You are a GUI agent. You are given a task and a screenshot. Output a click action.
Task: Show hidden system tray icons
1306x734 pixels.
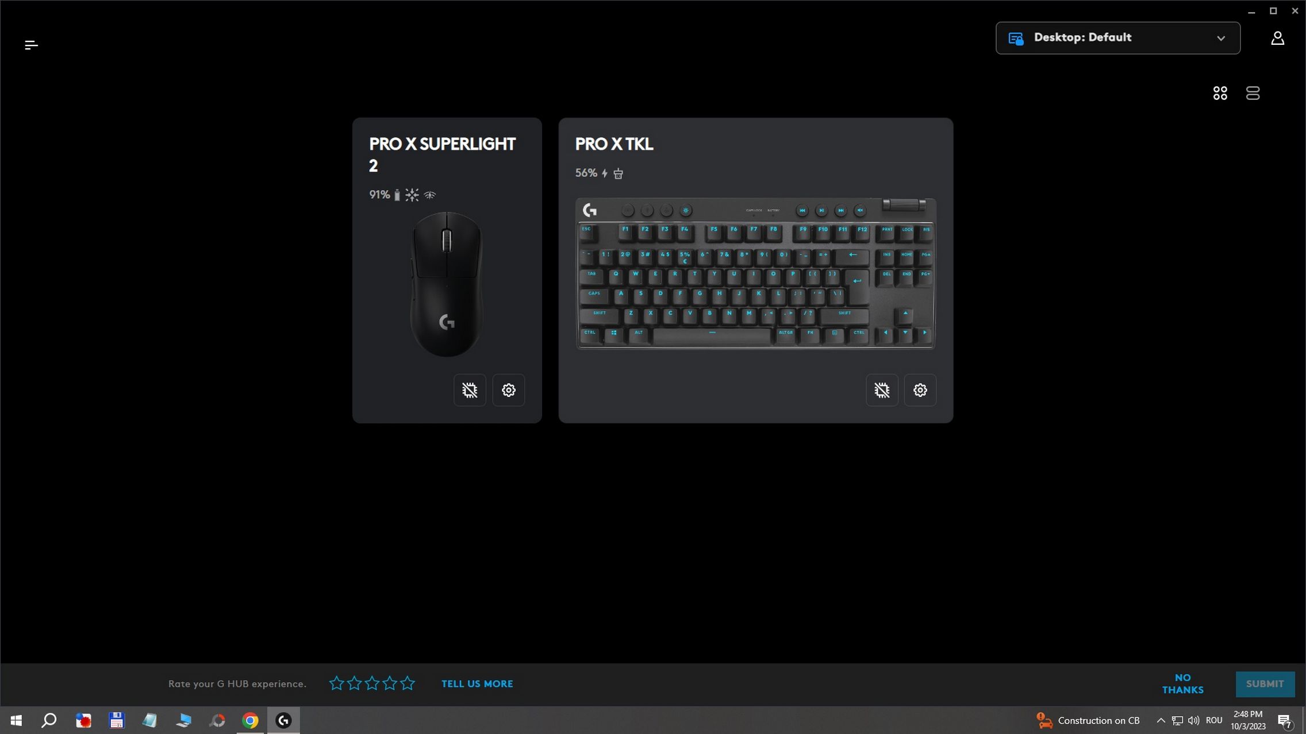(x=1161, y=720)
